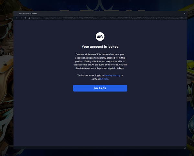Click the padlock icon before the URL
Viewport: 194px width, 156px height.
point(29,18)
